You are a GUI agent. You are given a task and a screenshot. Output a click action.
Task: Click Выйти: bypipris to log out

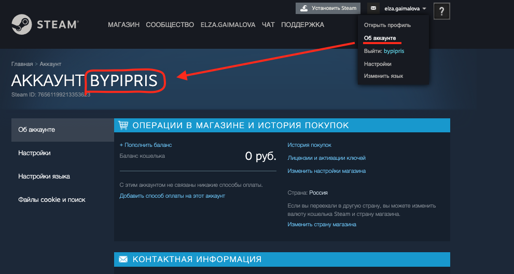(x=384, y=51)
